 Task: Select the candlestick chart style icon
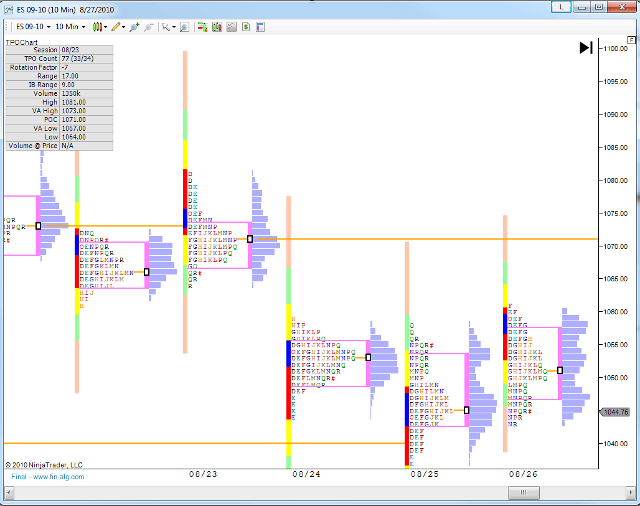coord(98,27)
